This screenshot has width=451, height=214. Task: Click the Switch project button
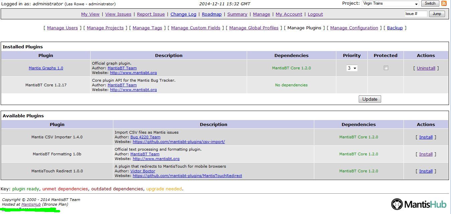430,4
